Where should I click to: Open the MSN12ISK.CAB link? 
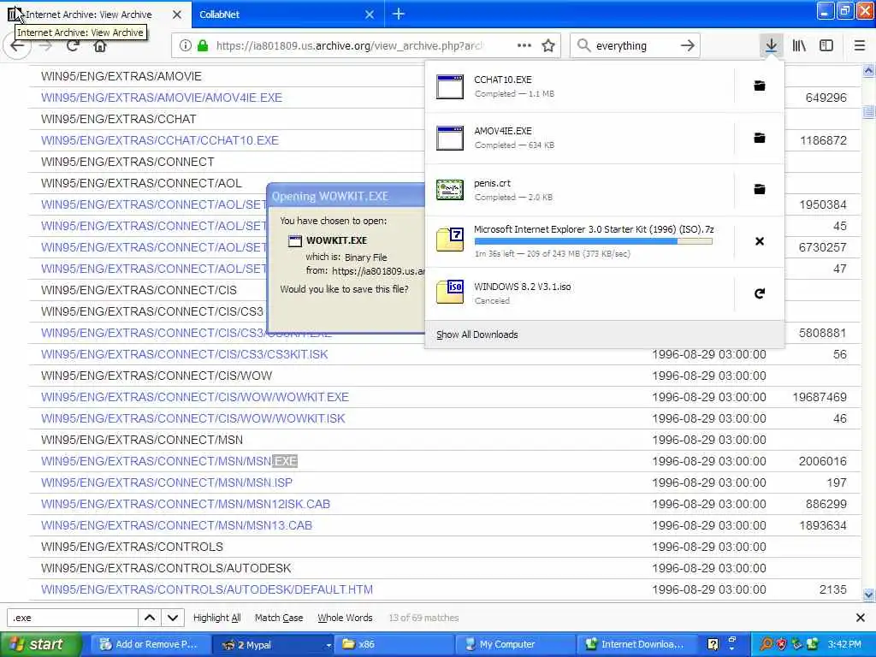[186, 504]
